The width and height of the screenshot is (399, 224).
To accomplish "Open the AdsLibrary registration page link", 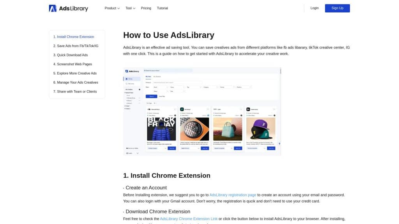I will pyautogui.click(x=233, y=195).
